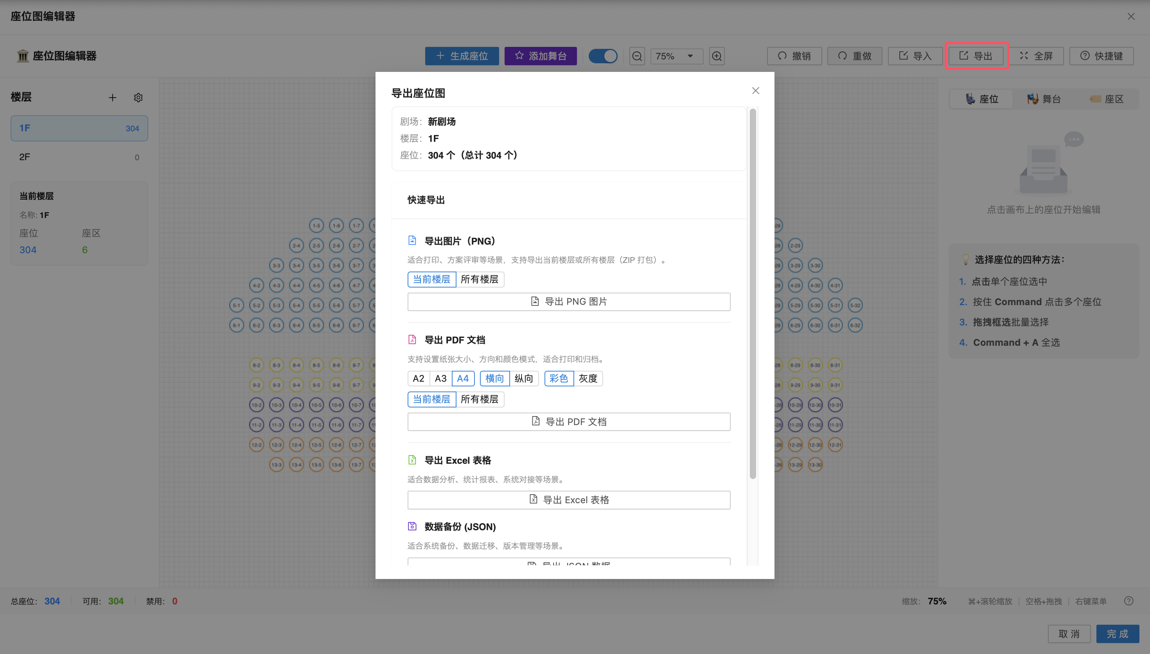Open floor settings gear icon
Viewport: 1150px width, 654px height.
pos(138,97)
